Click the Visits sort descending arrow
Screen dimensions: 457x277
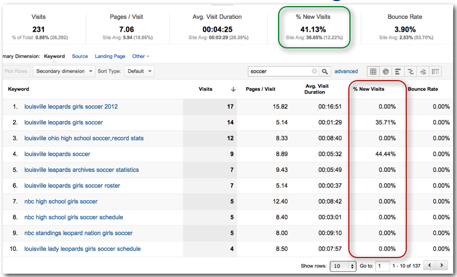click(x=233, y=90)
